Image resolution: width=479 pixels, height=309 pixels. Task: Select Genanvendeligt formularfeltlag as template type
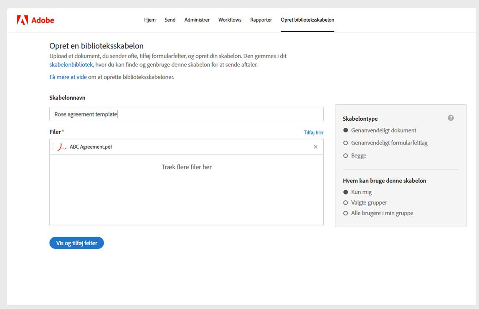(345, 143)
